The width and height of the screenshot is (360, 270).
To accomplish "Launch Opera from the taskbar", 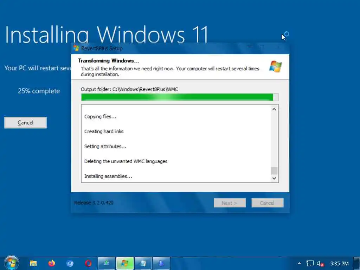I will click(x=88, y=263).
